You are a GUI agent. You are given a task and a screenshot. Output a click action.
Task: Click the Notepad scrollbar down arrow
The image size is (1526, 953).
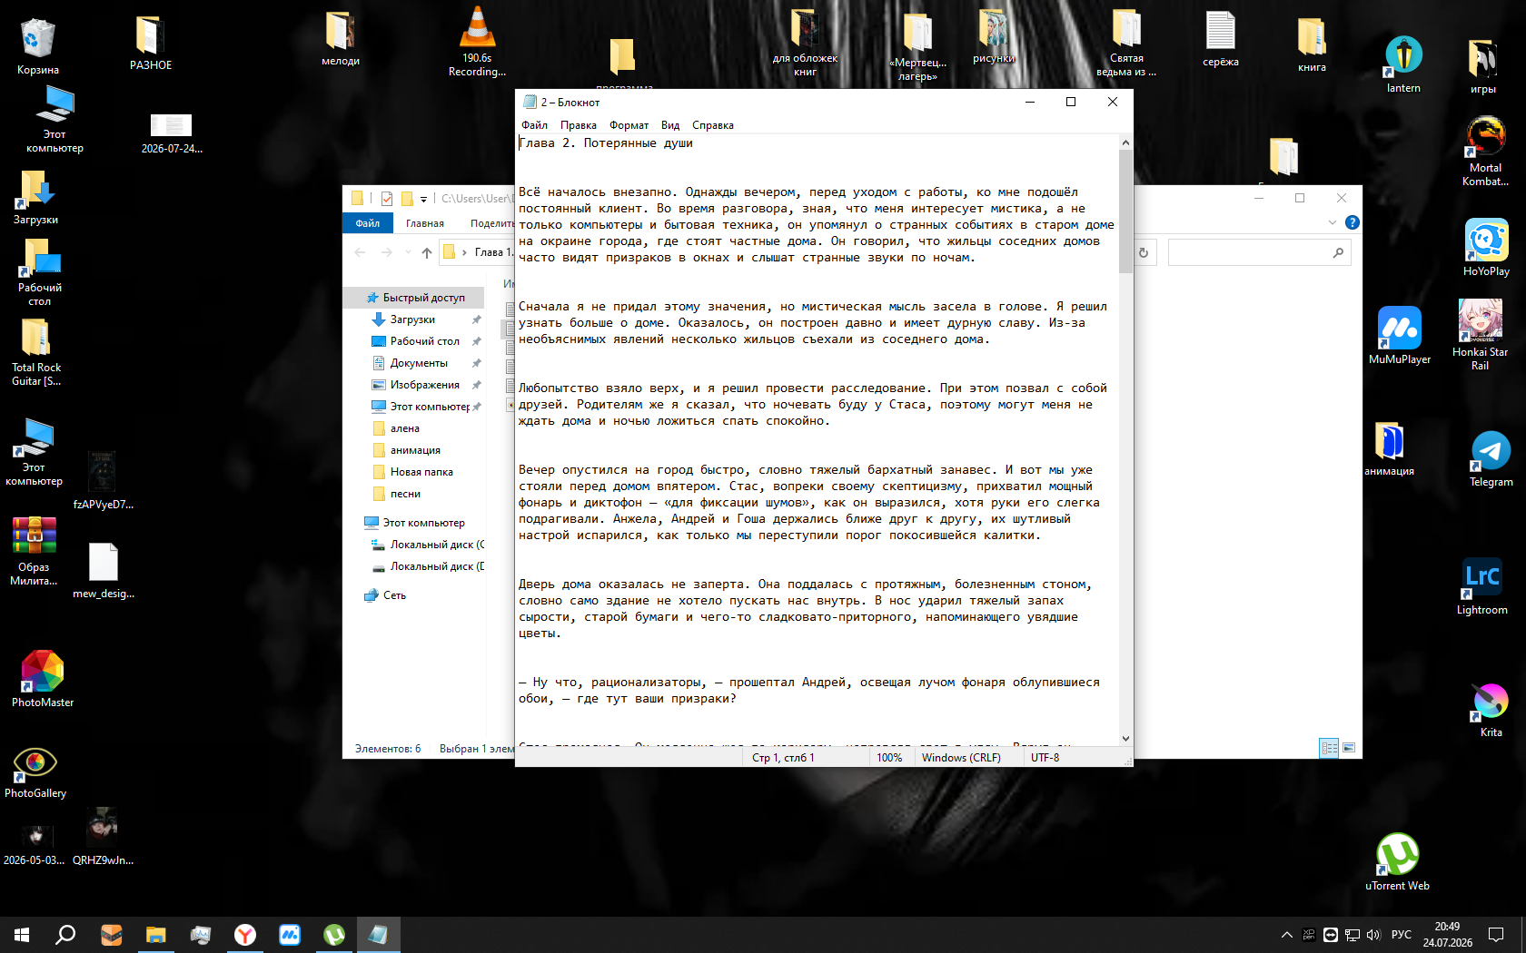pyautogui.click(x=1125, y=739)
